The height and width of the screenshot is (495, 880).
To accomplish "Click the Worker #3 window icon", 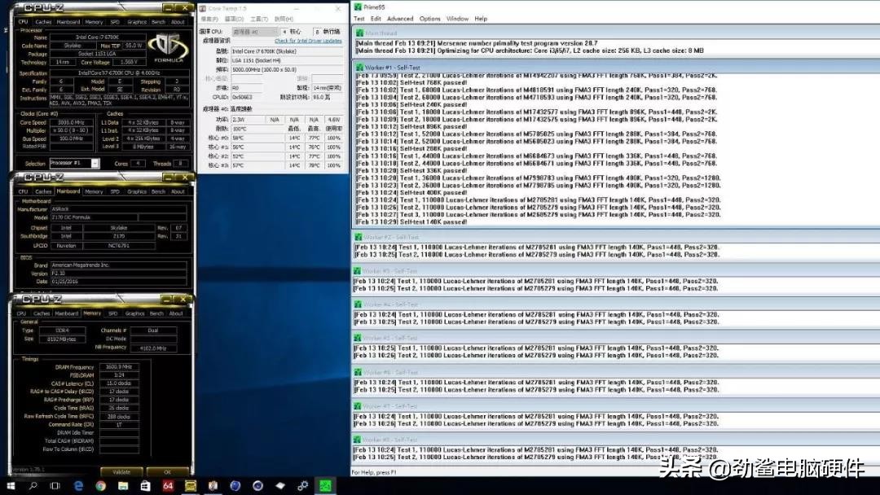I will 358,271.
